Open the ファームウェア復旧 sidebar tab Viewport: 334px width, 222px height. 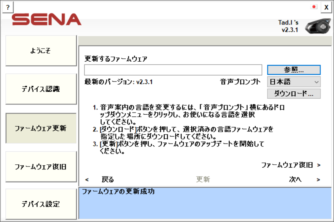click(x=41, y=166)
